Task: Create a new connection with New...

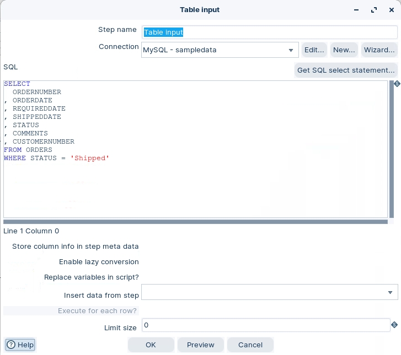Action: (344, 50)
